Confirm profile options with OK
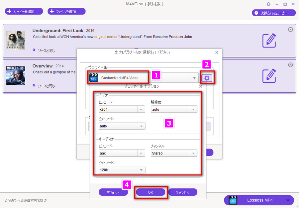299x208 pixels. click(150, 192)
